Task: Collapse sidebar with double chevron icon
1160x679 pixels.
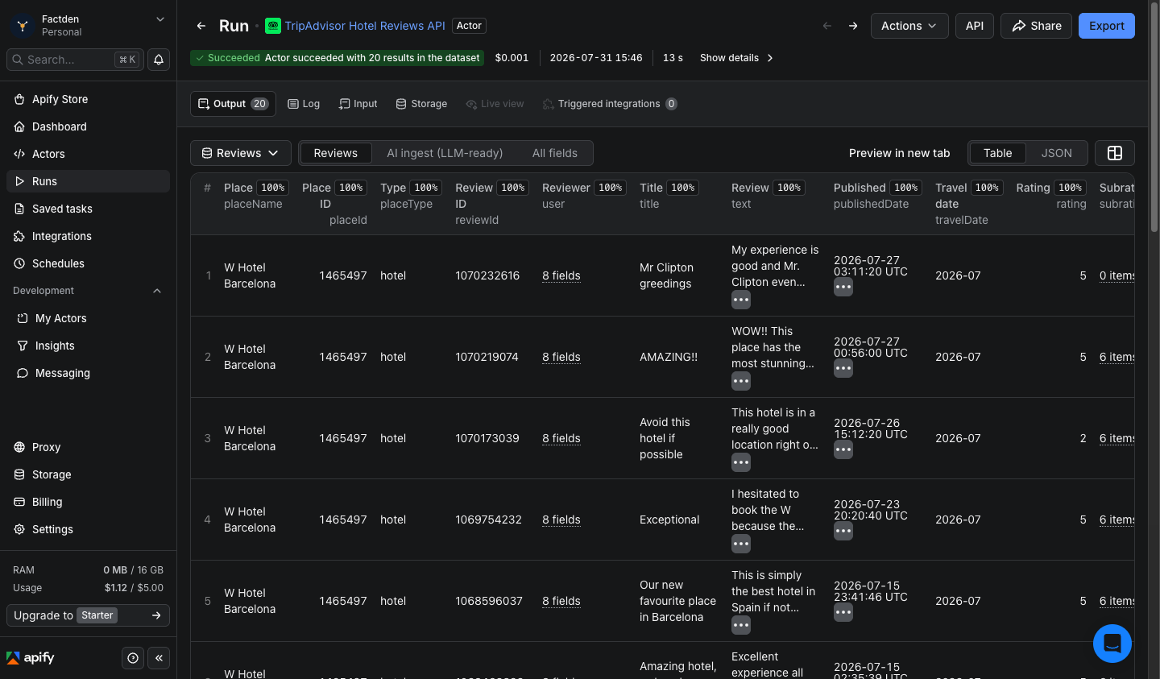Action: pos(159,658)
